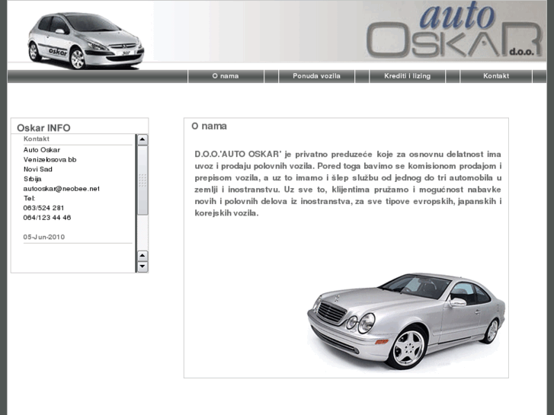The width and height of the screenshot is (554, 415).
Task: Click the silver Mercedes car image
Action: point(406,321)
